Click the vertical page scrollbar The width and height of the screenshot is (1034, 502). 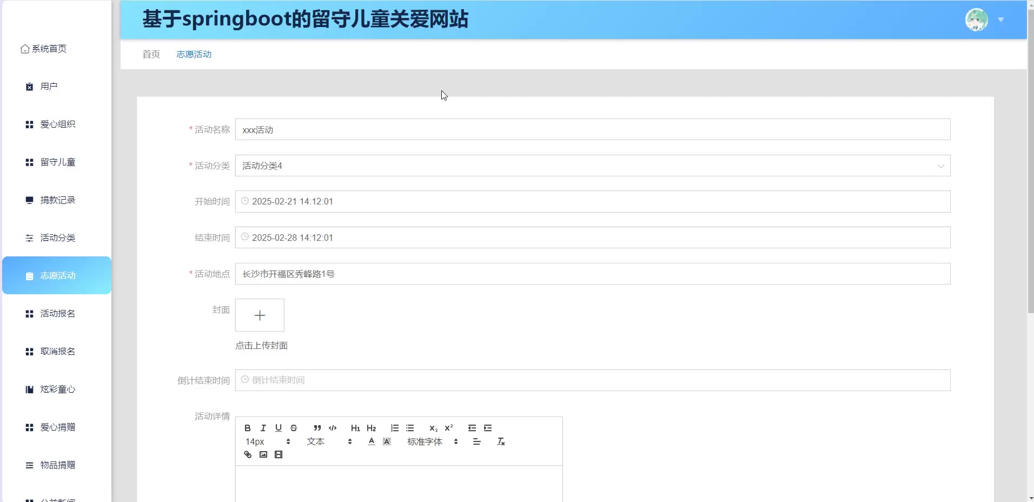[x=1030, y=161]
